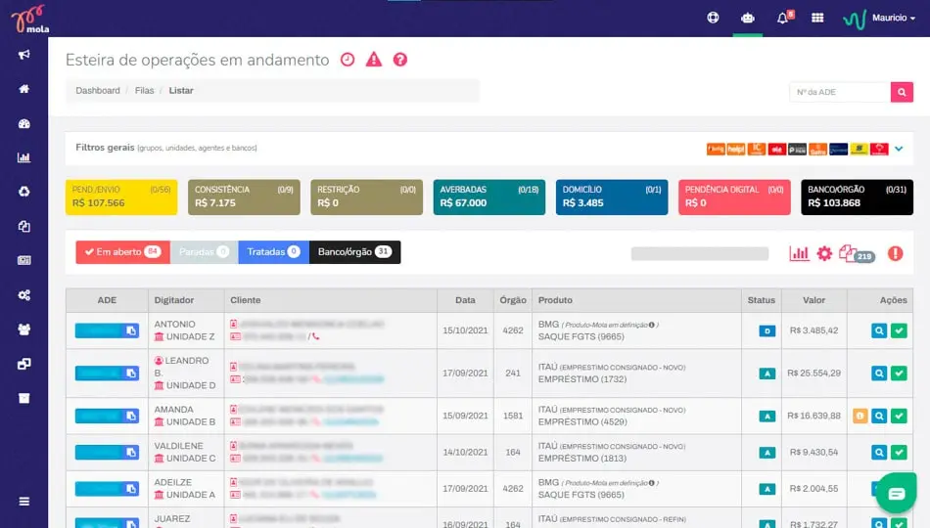Click the robot icon in header
The height and width of the screenshot is (528, 930).
747,18
